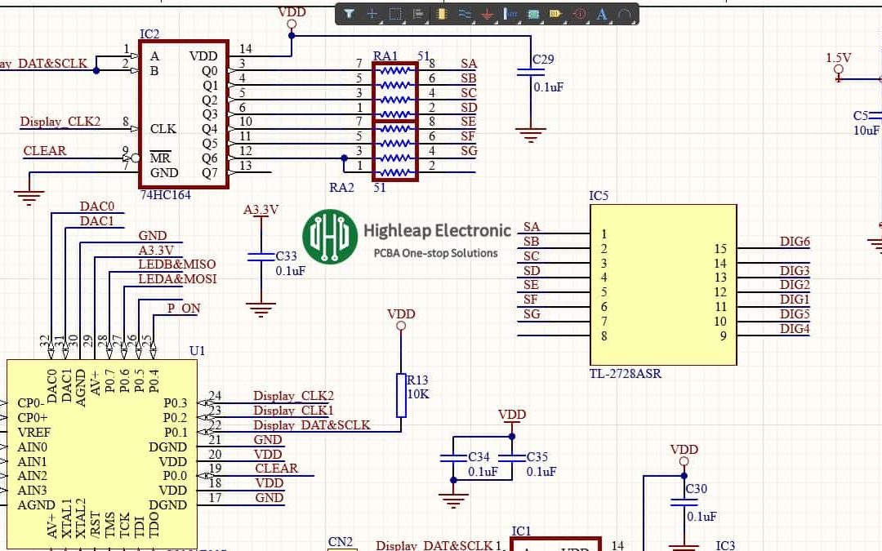Select capacitor C33 symbol

click(x=261, y=257)
